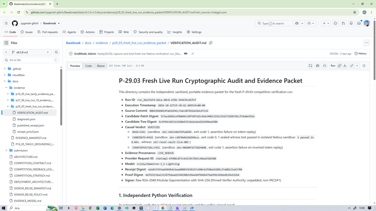Open Raw file view
This screenshot has width=376, height=211.
tap(333, 66)
